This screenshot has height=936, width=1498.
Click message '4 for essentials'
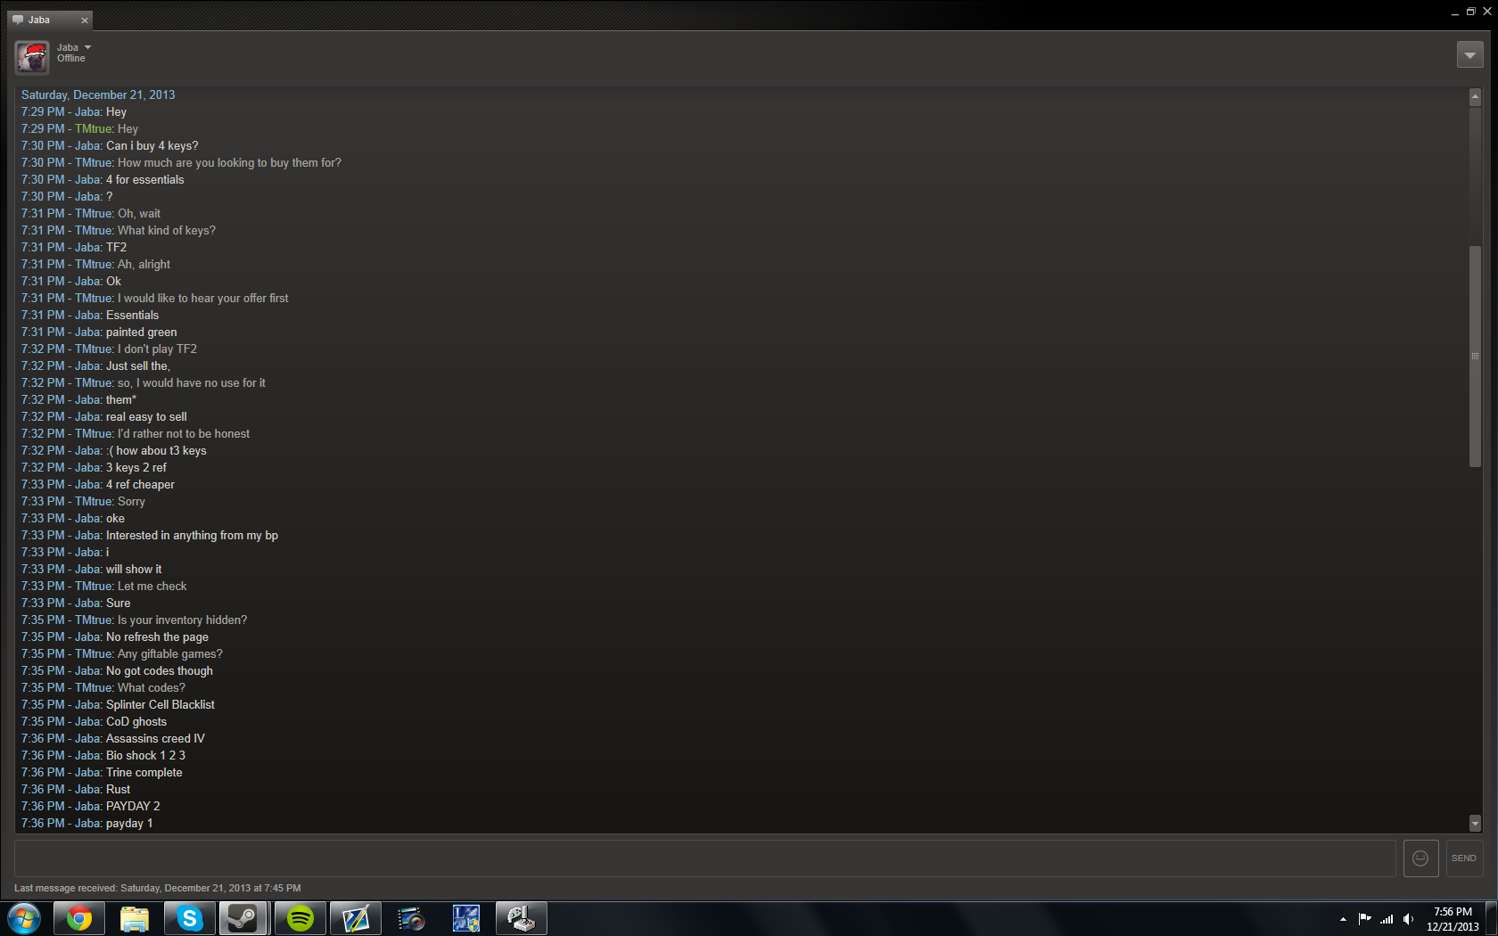click(145, 180)
